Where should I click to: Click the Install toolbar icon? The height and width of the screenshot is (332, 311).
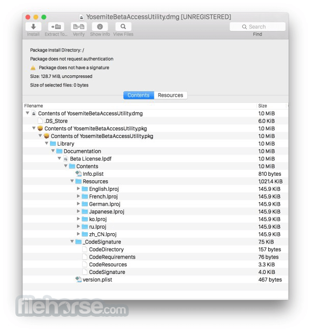tap(33, 26)
